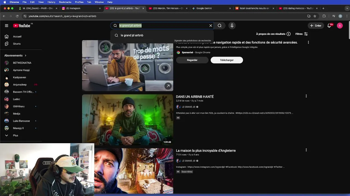Open the site information icon in address bar
Viewport: 350px width, 196px height.
(x=25, y=16)
